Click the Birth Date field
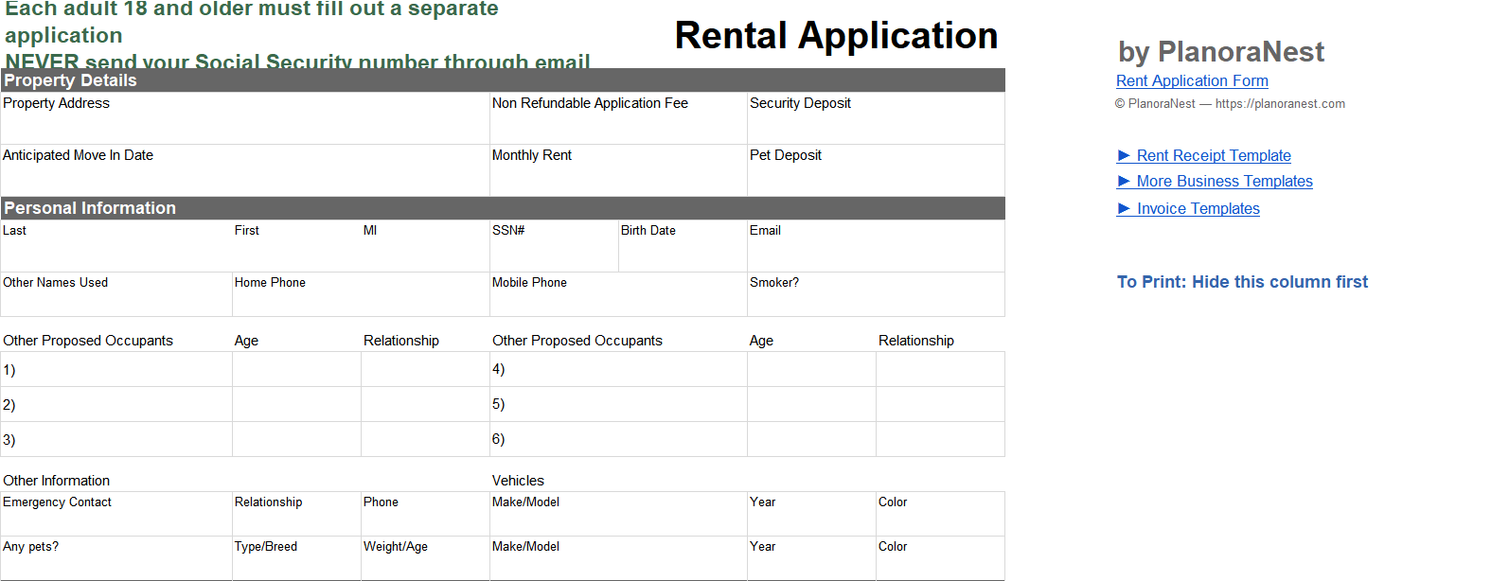Image resolution: width=1509 pixels, height=581 pixels. click(x=683, y=246)
